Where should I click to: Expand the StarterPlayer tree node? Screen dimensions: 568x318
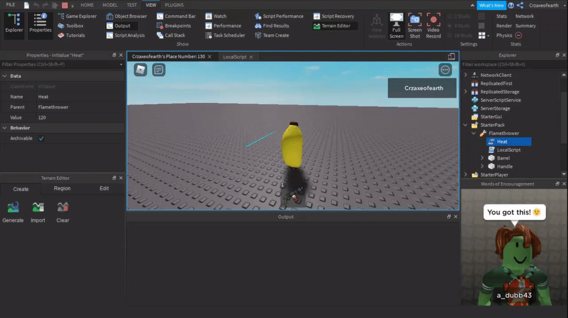(x=466, y=174)
